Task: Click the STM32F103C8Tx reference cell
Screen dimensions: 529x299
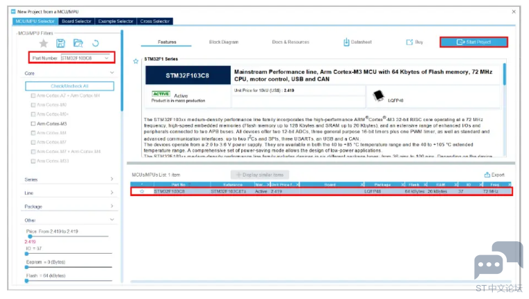Action: 229,191
